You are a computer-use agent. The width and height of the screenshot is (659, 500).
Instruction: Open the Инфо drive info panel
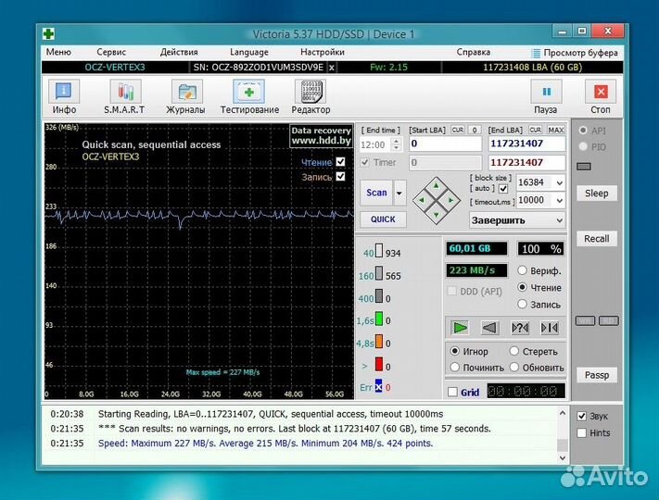tap(64, 97)
